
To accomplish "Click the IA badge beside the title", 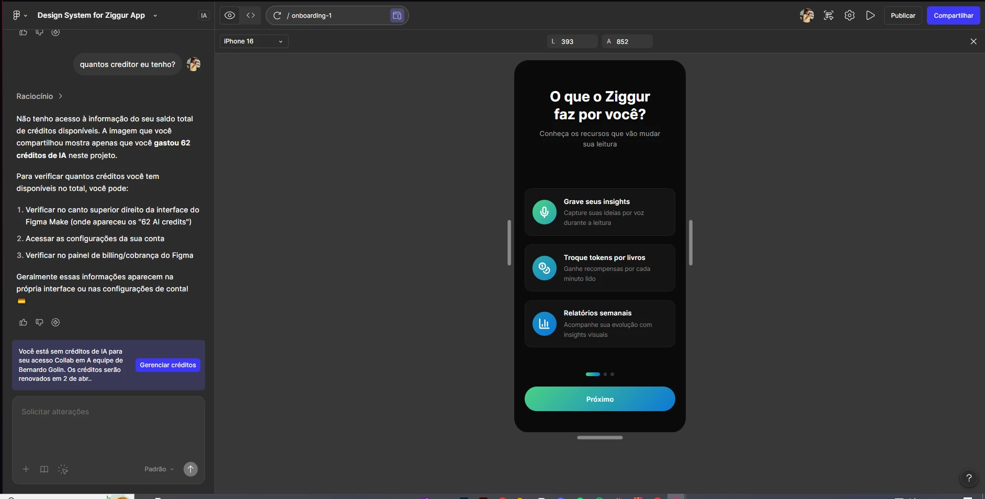I will coord(204,16).
